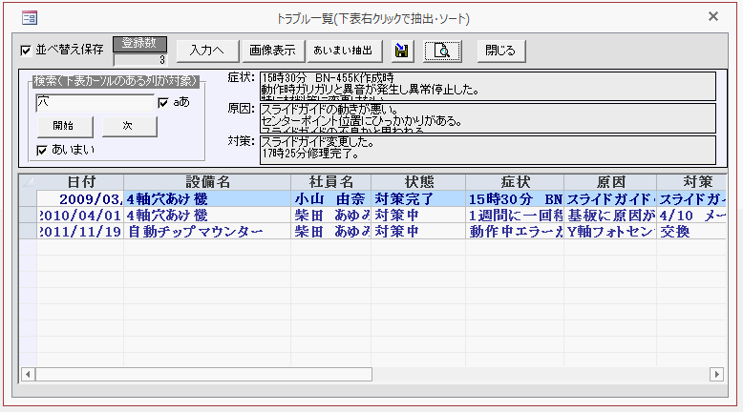Click the save floppy disk icon
The image size is (743, 412).
pyautogui.click(x=402, y=51)
